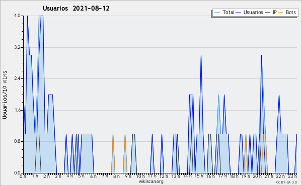Click the peak of 3 near 15 h

tap(201, 55)
